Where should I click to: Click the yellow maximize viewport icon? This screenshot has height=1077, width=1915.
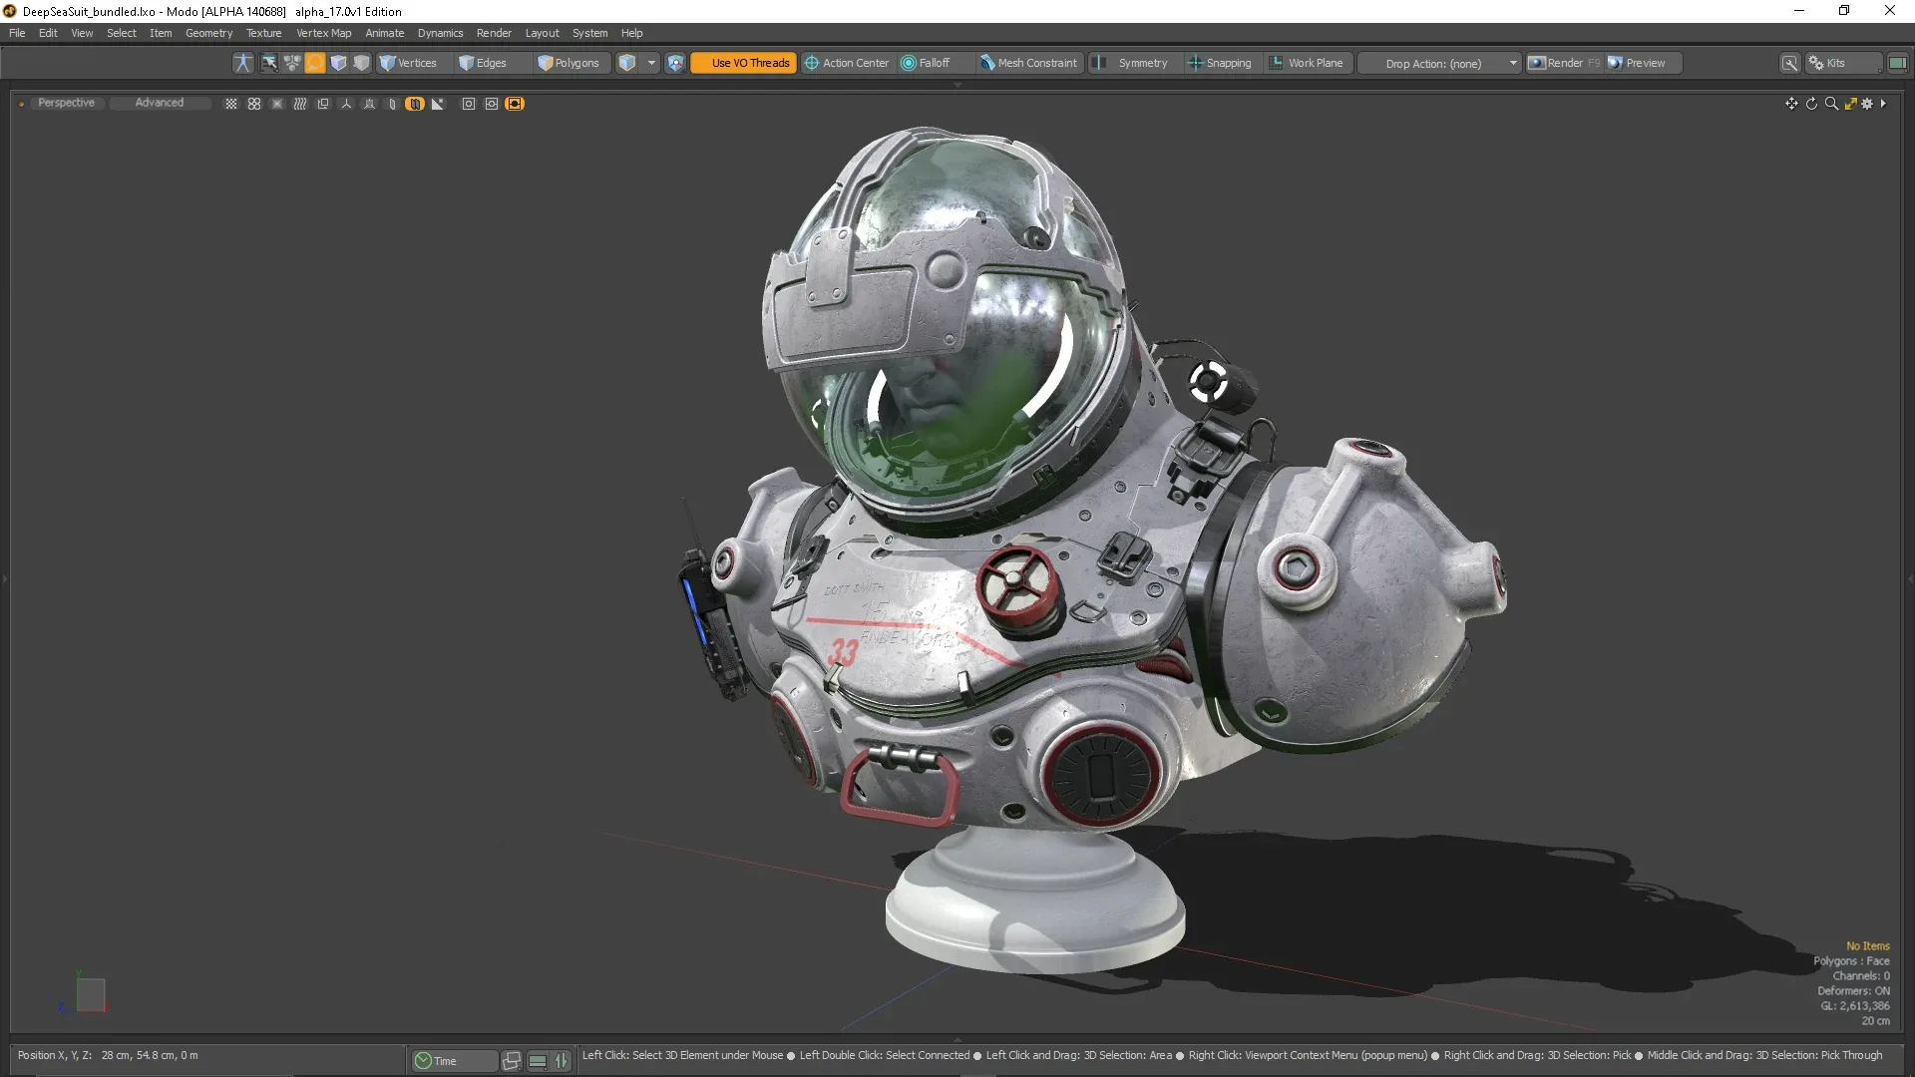[x=1850, y=104]
